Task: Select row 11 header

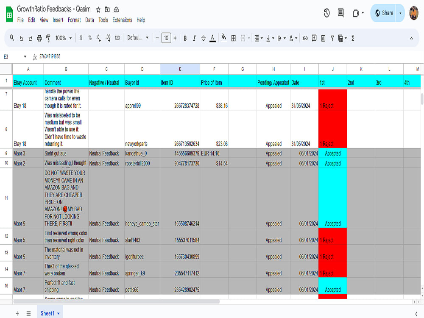Action: click(6, 198)
